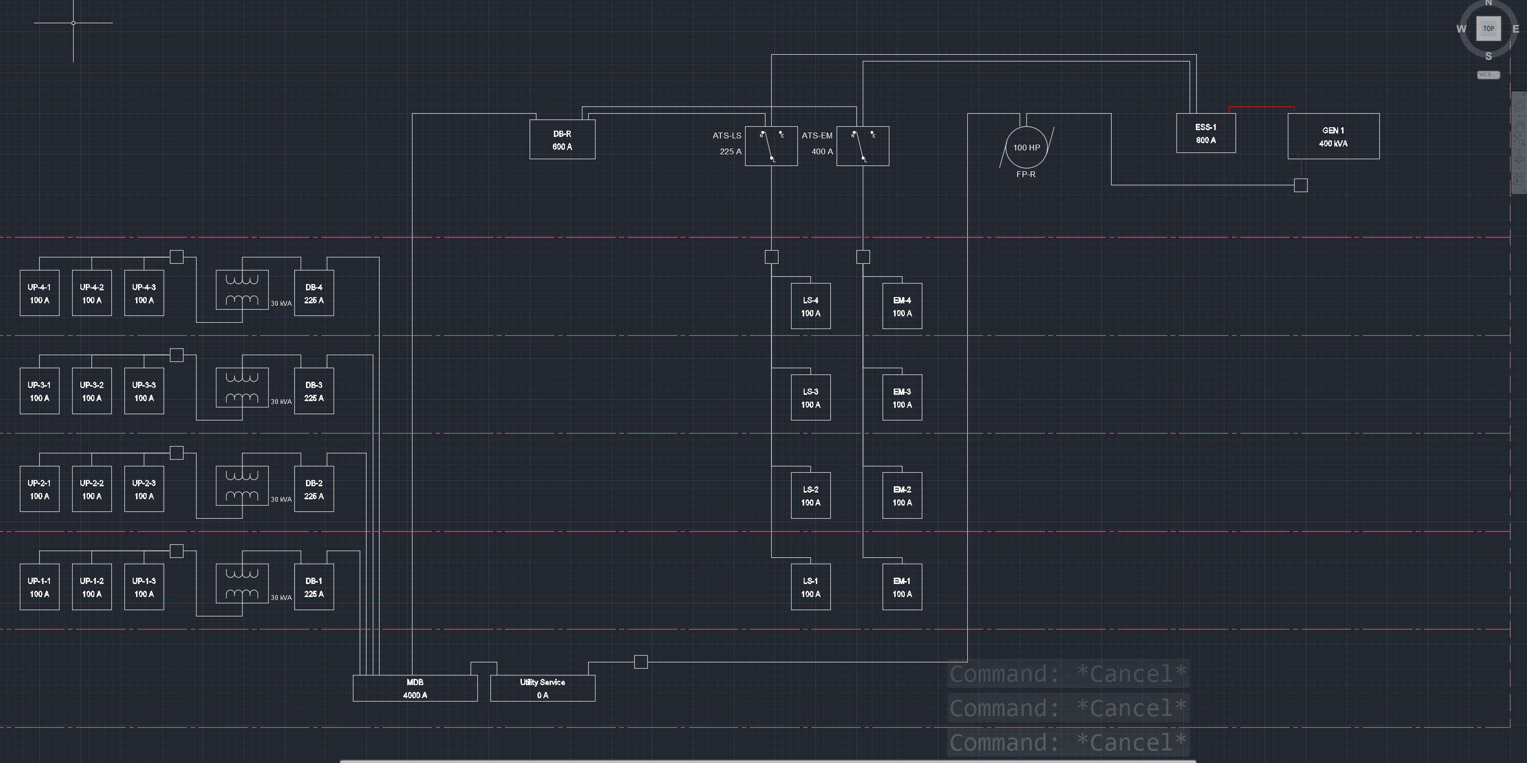Select the Pan hand tool

pos(1519,126)
